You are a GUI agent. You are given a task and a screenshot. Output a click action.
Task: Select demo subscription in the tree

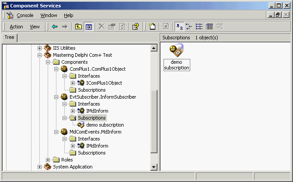click(105, 125)
